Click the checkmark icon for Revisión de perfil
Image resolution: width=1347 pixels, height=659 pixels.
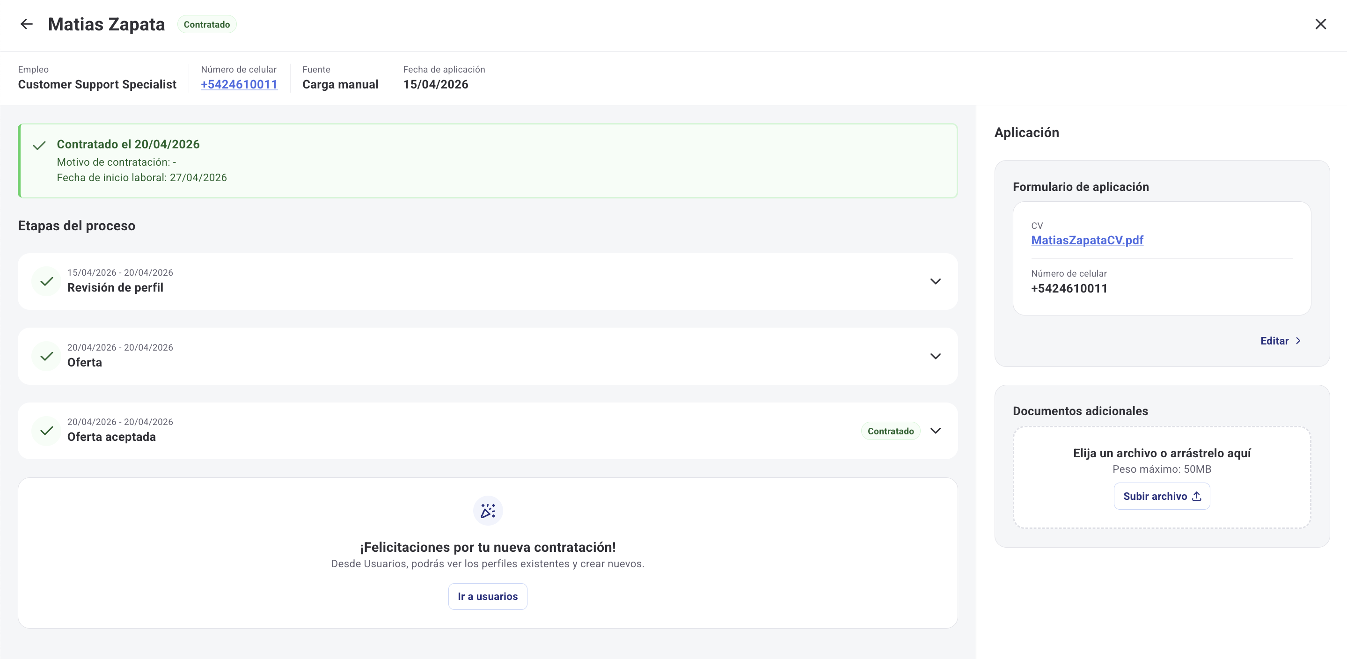(x=46, y=281)
